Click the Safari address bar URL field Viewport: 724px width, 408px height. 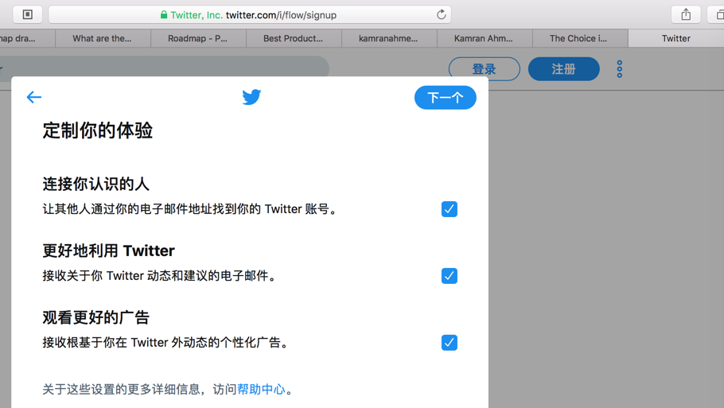250,15
